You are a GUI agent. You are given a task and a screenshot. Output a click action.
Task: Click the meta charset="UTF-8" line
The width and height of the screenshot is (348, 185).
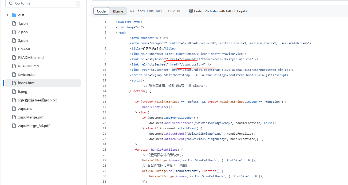(x=149, y=38)
